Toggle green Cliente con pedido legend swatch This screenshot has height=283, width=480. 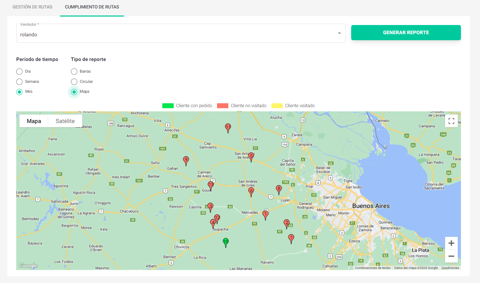point(168,106)
